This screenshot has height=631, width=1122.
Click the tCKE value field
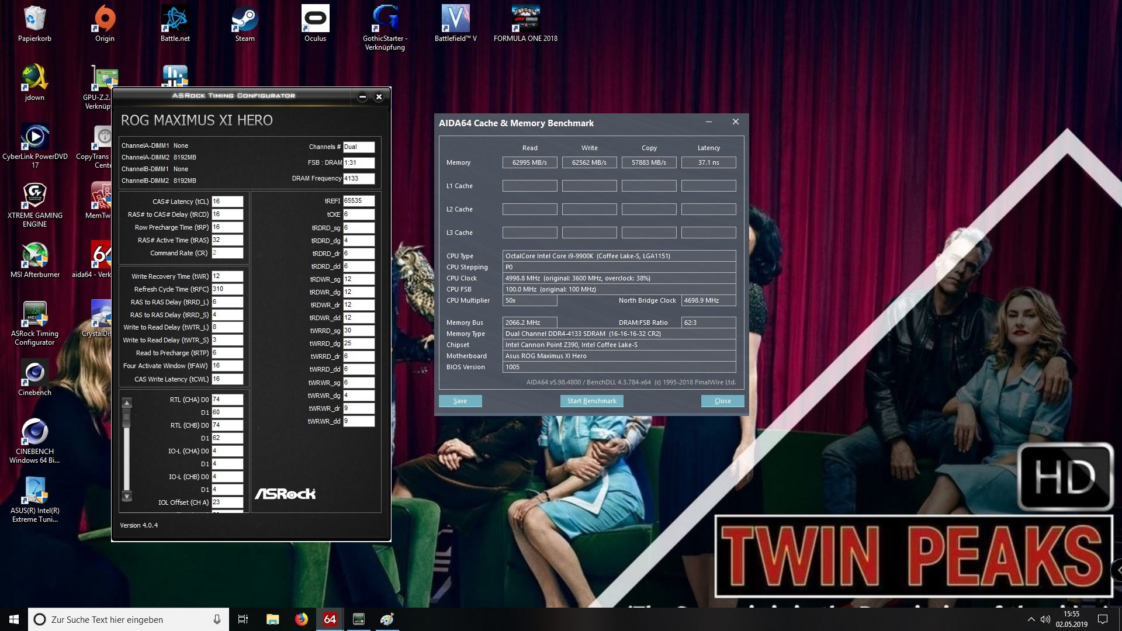pos(359,214)
